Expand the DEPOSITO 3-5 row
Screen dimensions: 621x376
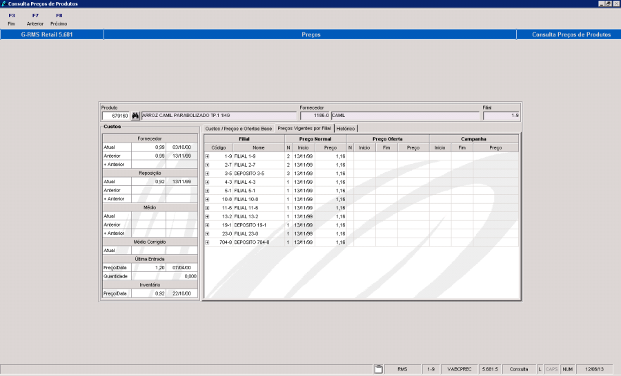(x=207, y=174)
